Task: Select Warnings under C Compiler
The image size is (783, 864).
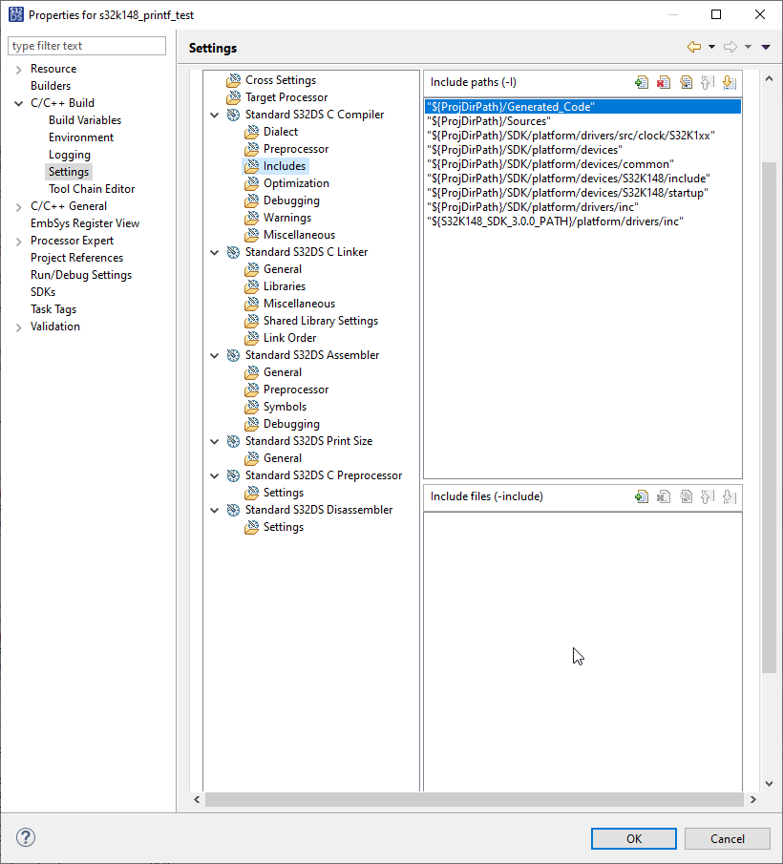Action: (x=287, y=218)
